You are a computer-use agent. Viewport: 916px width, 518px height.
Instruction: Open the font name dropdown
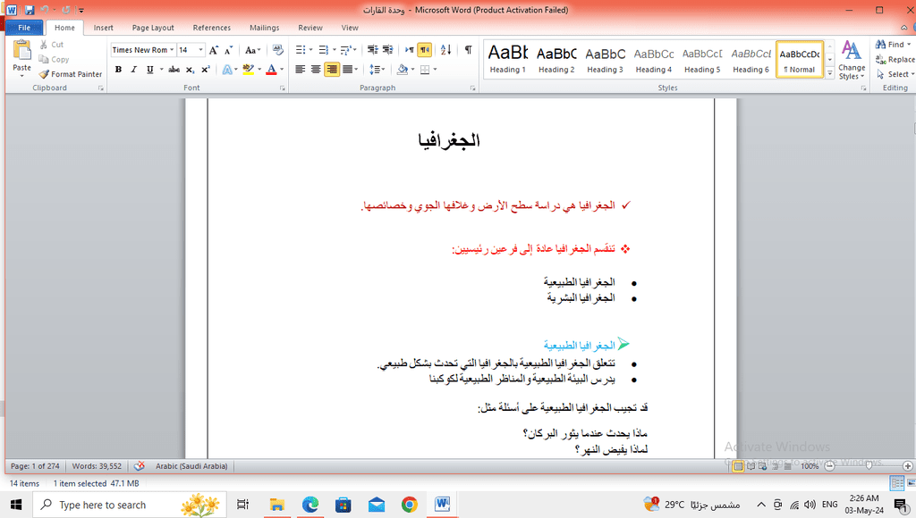pyautogui.click(x=172, y=50)
